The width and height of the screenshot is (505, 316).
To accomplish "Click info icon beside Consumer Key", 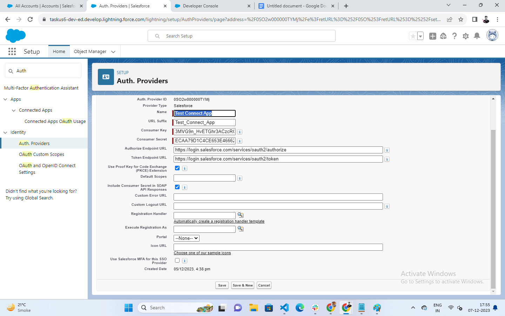I will tap(240, 132).
